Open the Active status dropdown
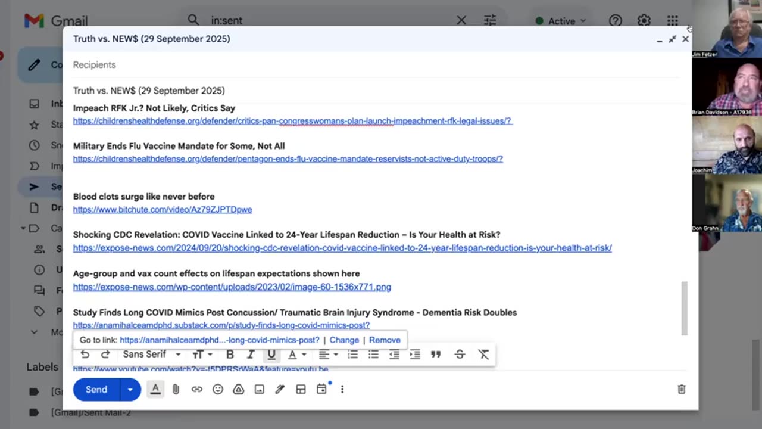 click(x=560, y=21)
